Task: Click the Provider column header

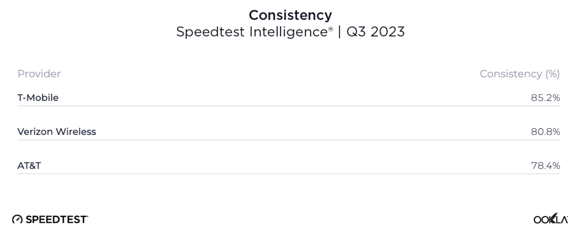Action: click(x=39, y=74)
